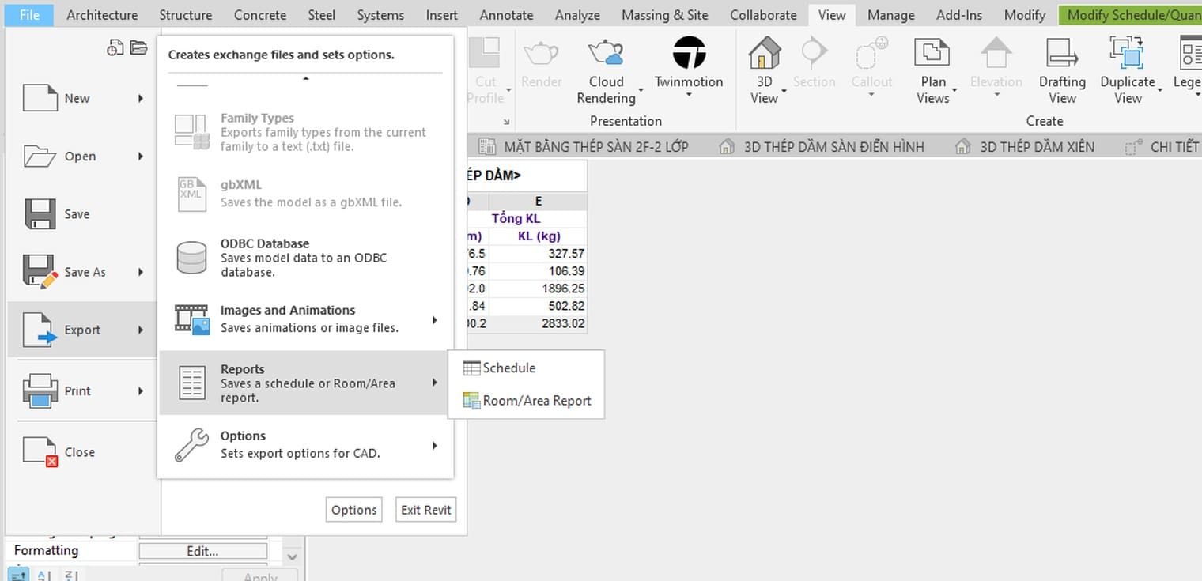Click the Export icon with blue arrow

40,330
